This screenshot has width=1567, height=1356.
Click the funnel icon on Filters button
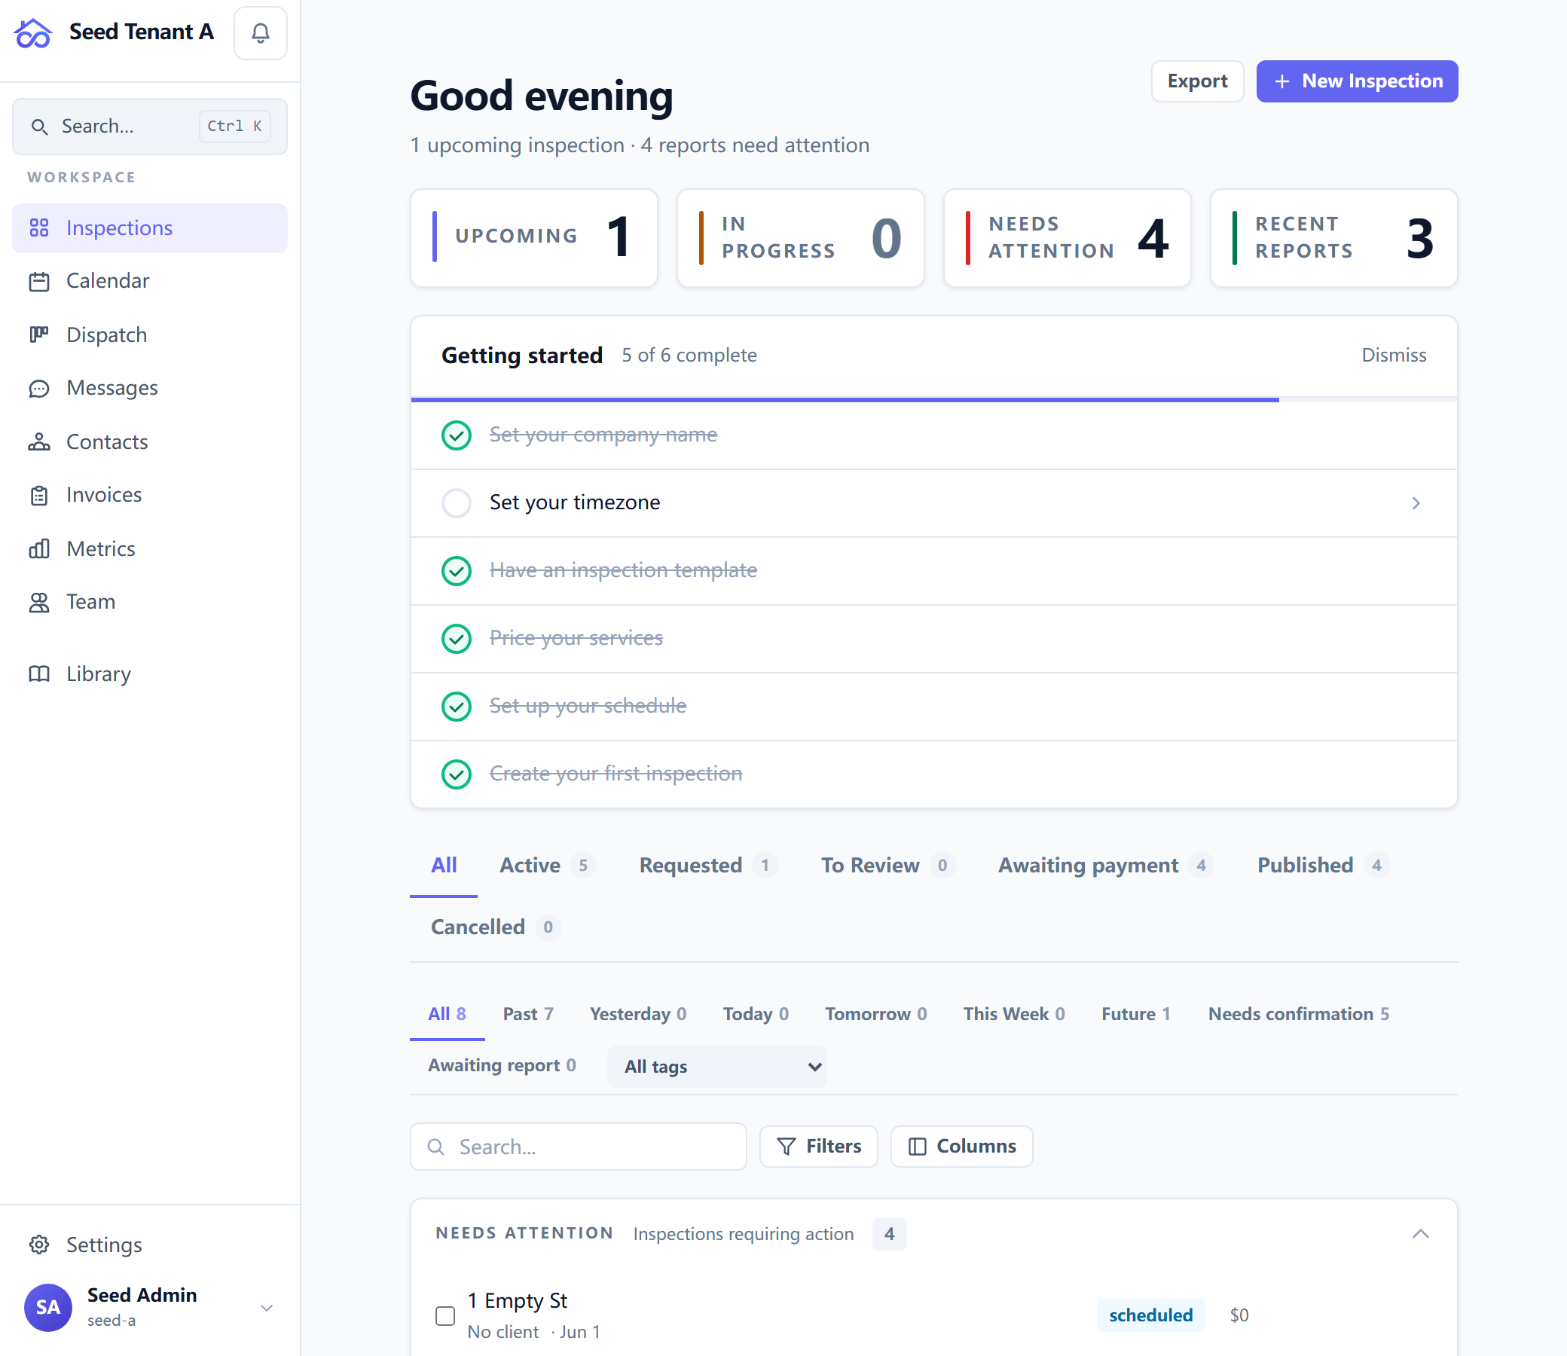[x=787, y=1147]
